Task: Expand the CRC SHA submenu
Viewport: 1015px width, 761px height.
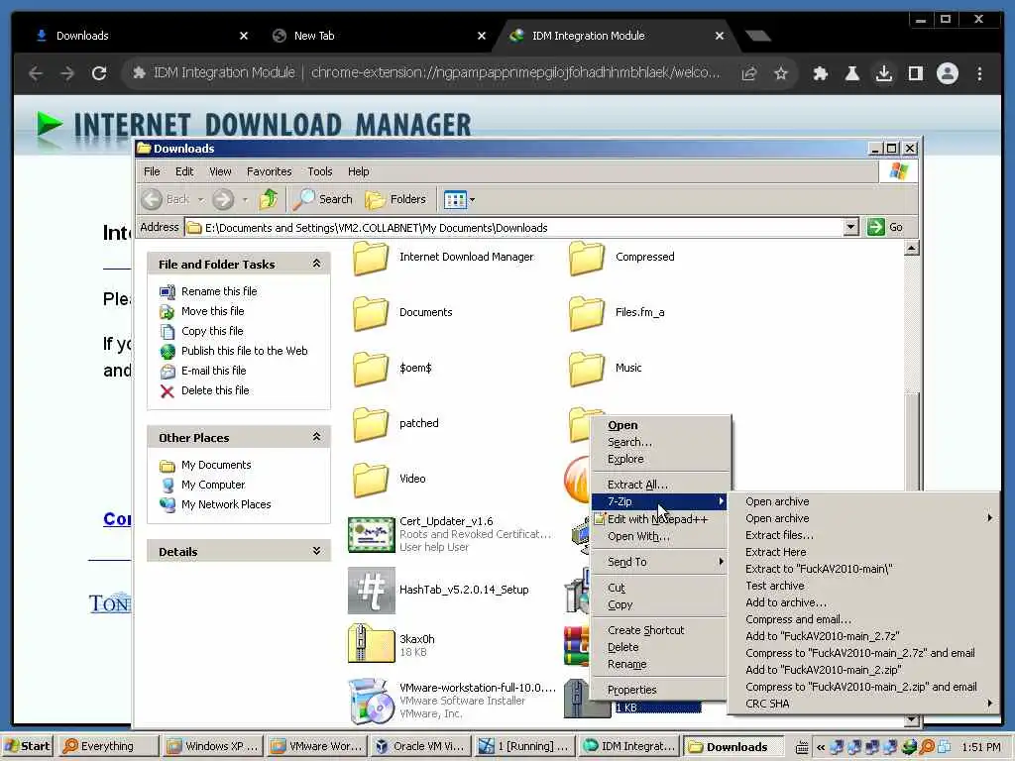Action: 863,704
